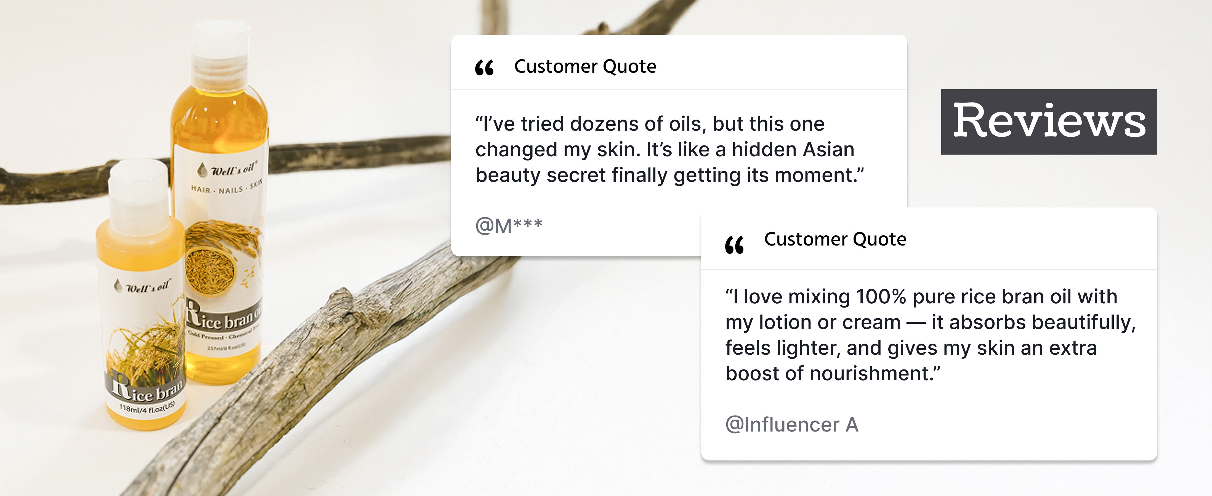Click the "Customer Quote" title on the lower card
Viewport: 1212px width, 496px height.
click(x=835, y=239)
